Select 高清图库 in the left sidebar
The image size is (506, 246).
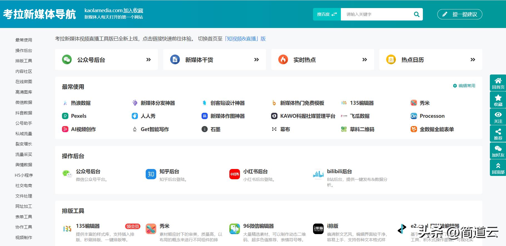(24, 92)
